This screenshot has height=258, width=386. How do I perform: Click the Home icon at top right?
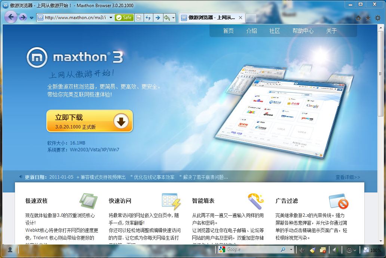[358, 18]
